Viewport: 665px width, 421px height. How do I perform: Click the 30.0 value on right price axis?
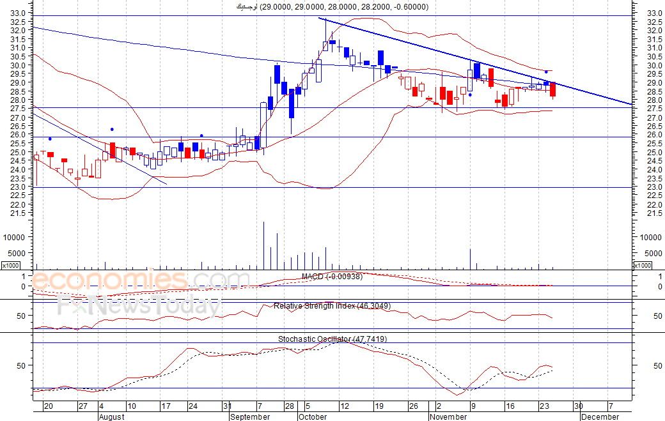(654, 65)
